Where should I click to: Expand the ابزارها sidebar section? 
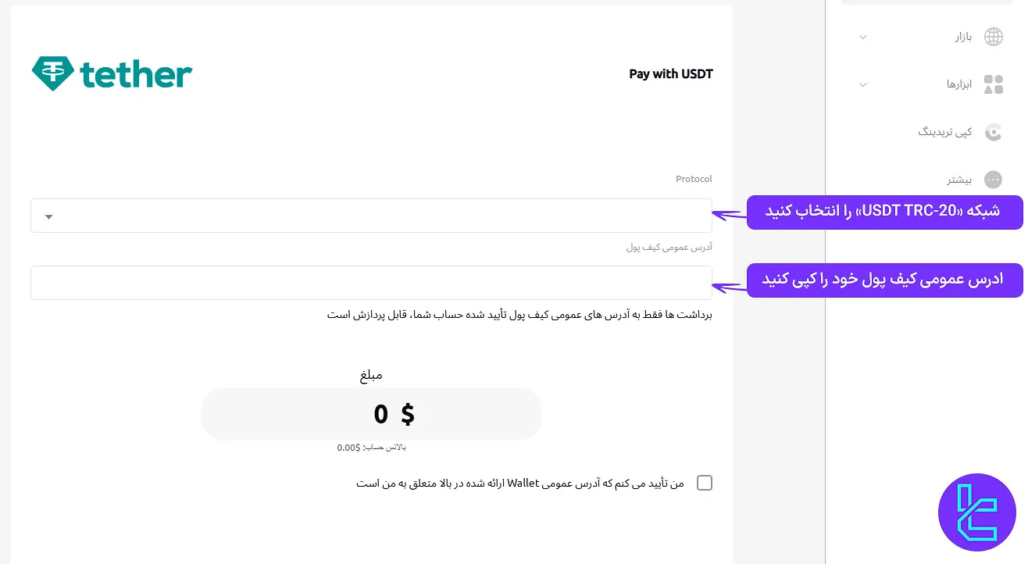pyautogui.click(x=862, y=84)
